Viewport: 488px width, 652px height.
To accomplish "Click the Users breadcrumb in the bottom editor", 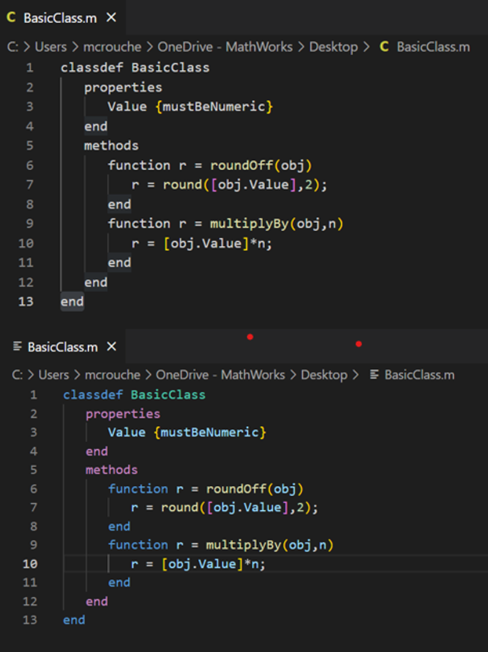I will coord(55,375).
